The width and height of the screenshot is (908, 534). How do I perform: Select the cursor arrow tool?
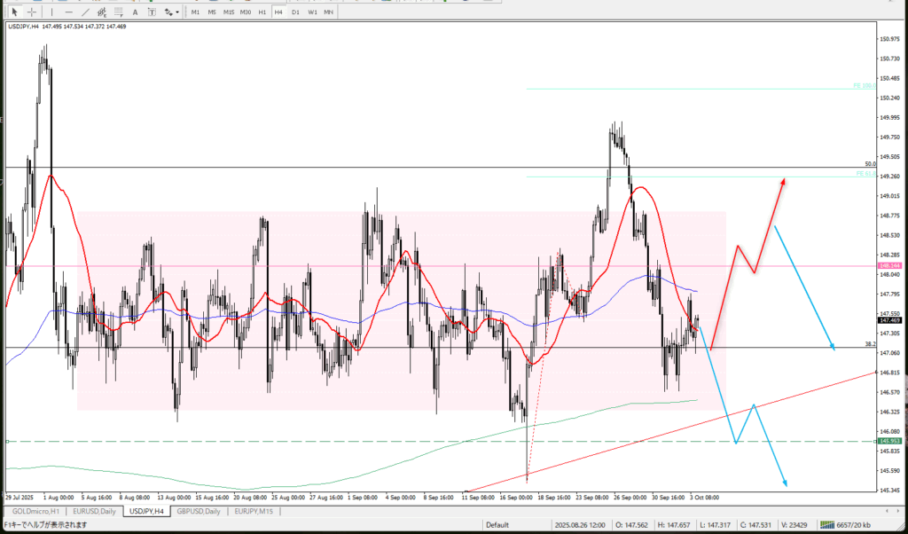tap(14, 12)
